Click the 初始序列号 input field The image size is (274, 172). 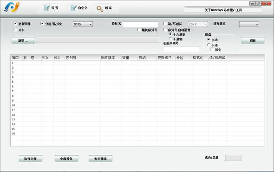[181, 49]
